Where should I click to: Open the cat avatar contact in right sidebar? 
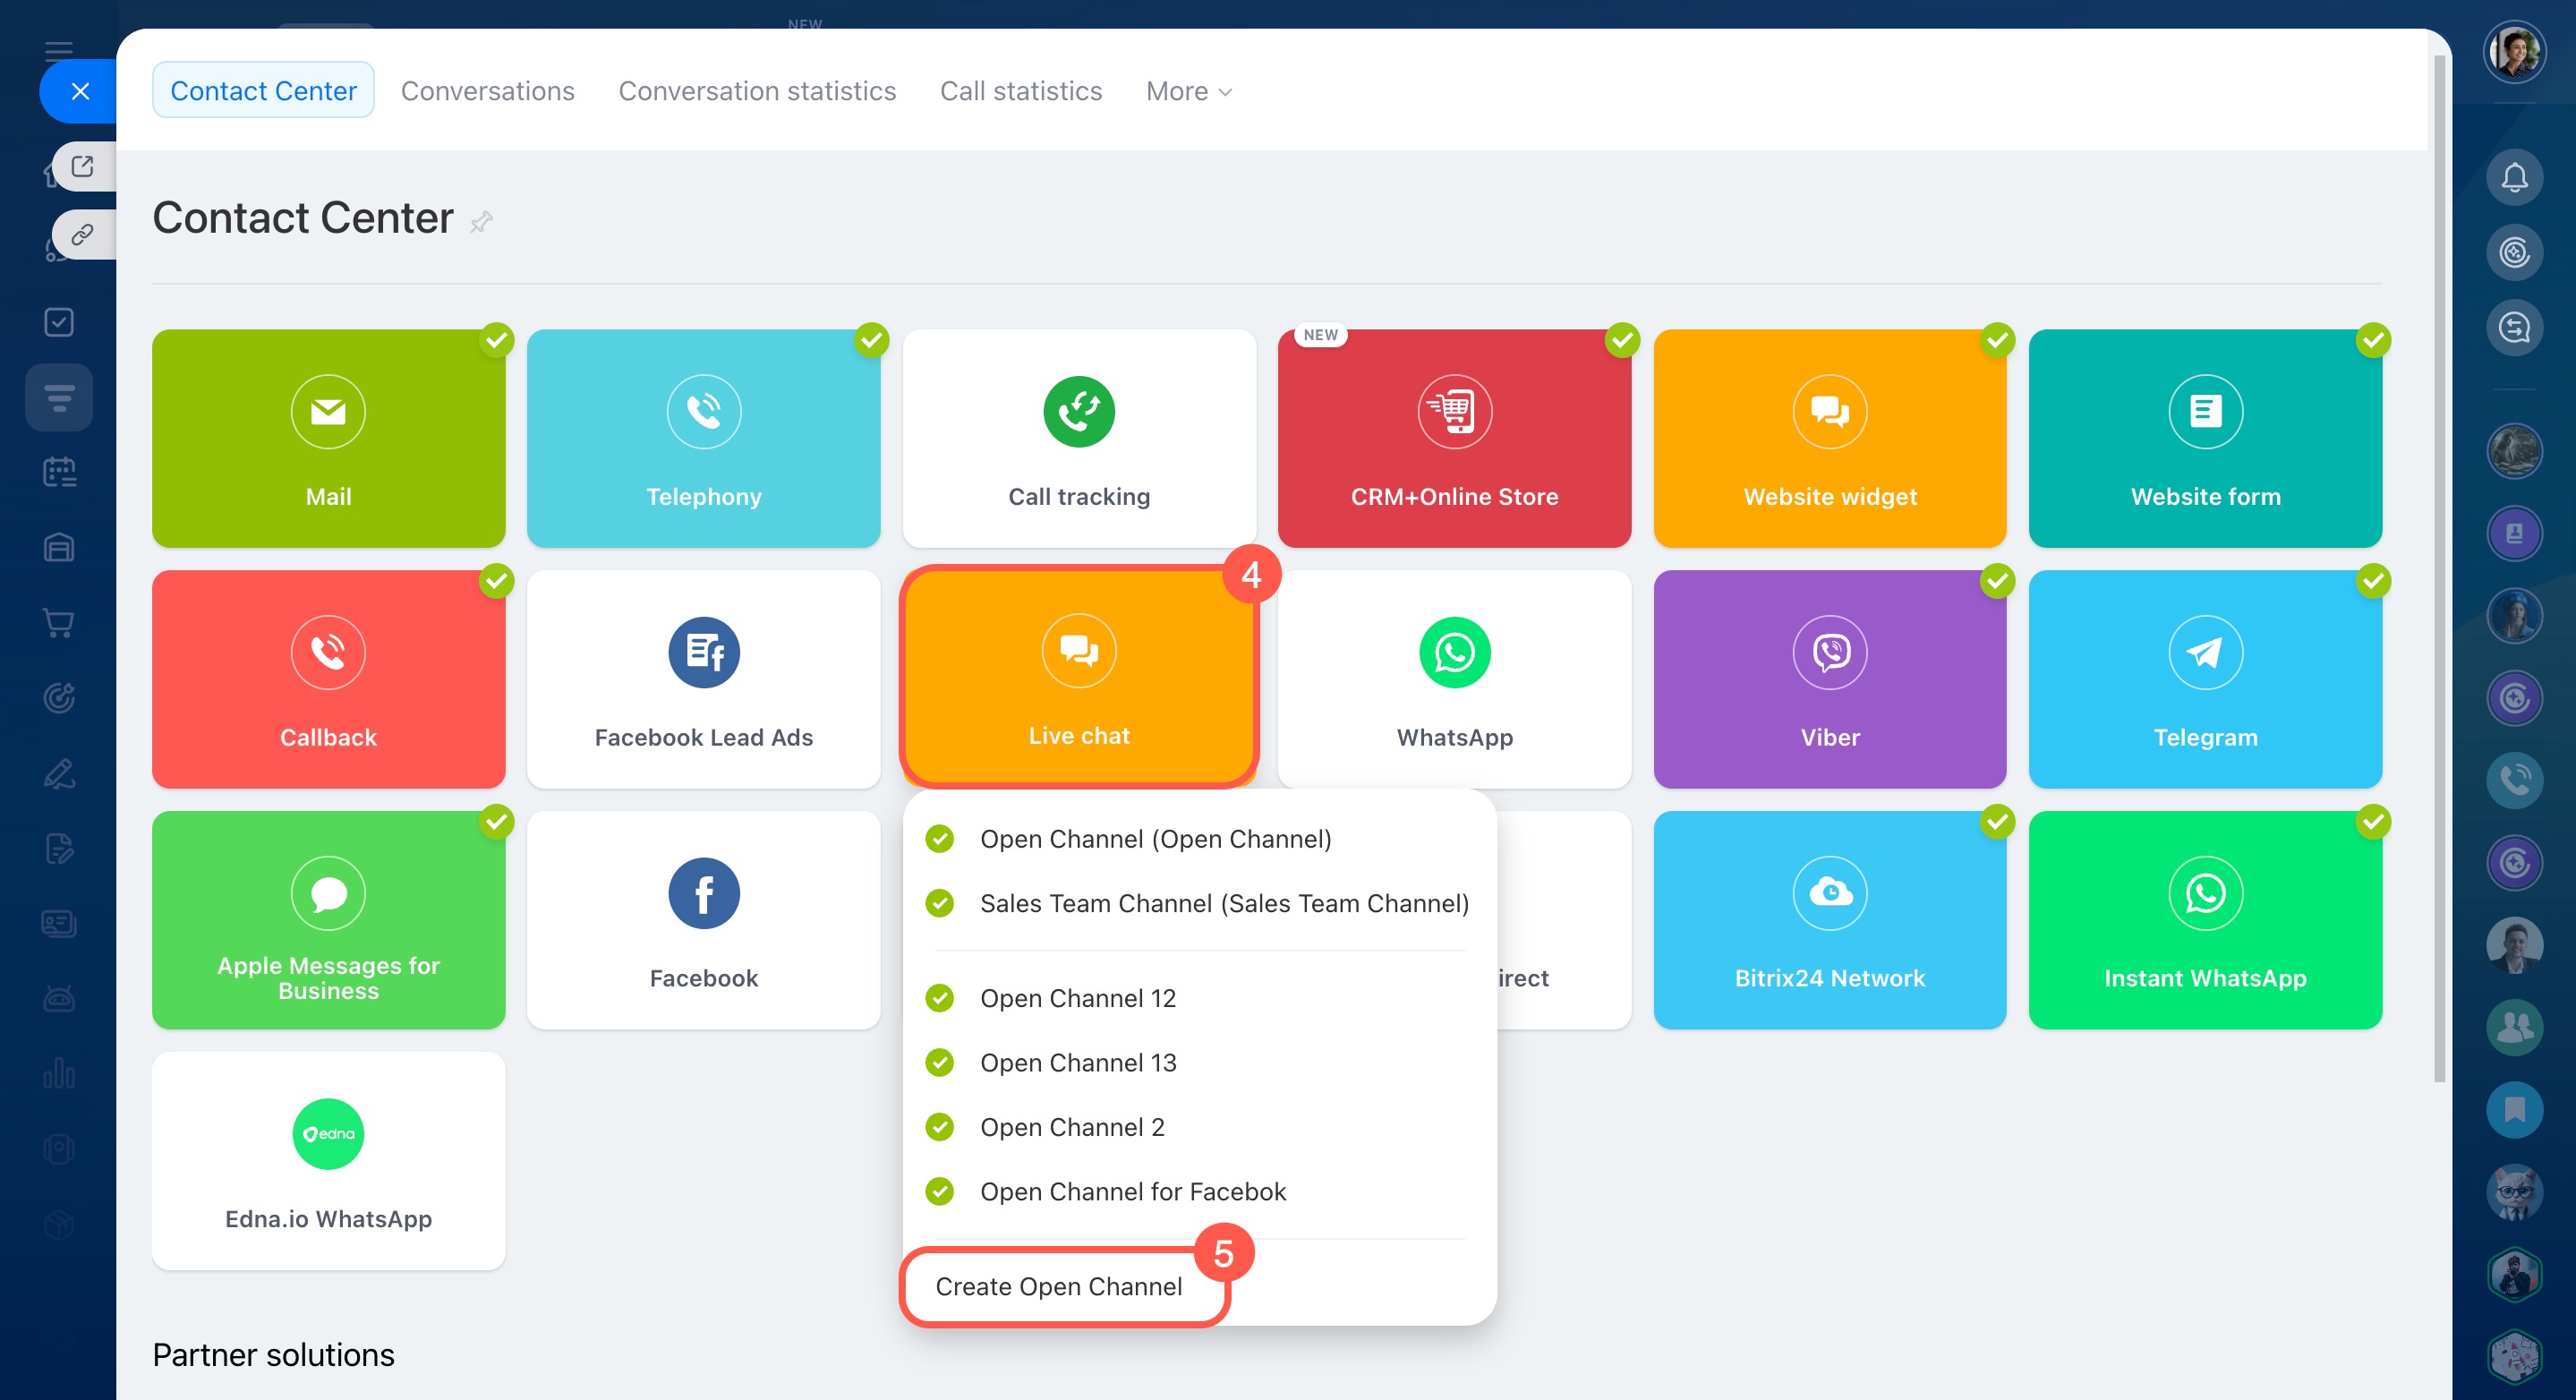point(2514,1192)
